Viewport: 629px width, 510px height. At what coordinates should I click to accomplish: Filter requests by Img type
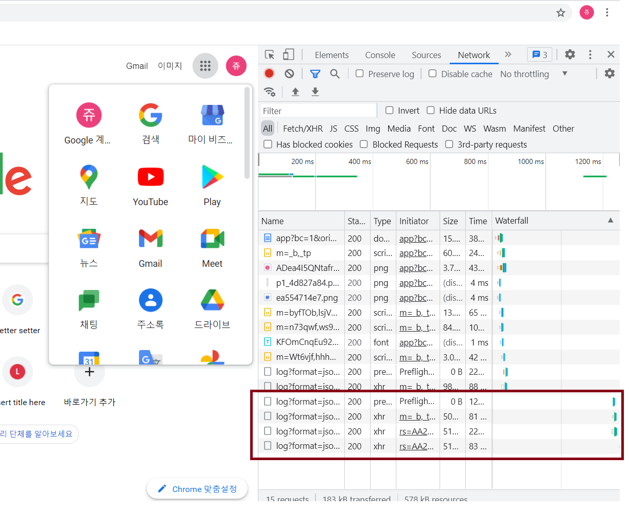(x=373, y=129)
